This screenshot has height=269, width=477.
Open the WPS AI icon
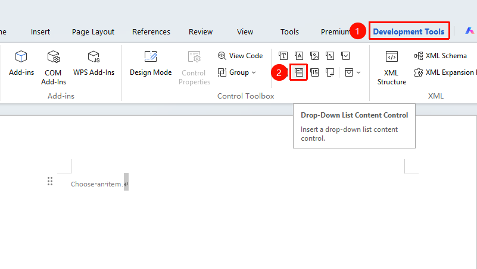coord(469,31)
